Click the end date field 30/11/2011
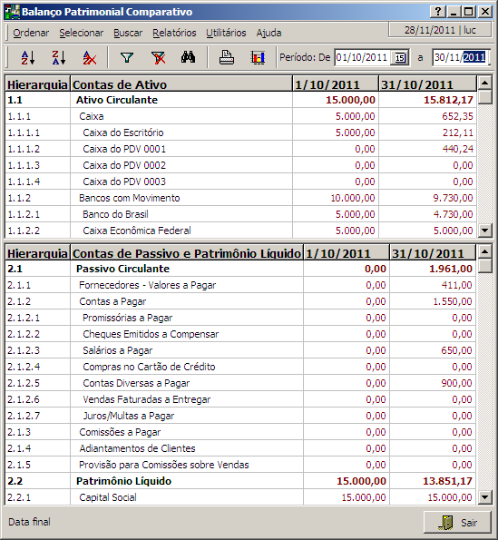Viewport: 498px width, 540px height. (461, 57)
